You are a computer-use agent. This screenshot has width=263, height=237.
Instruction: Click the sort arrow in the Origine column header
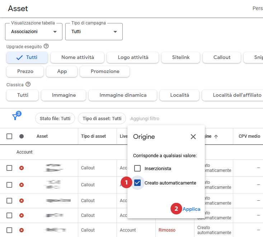click(216, 137)
